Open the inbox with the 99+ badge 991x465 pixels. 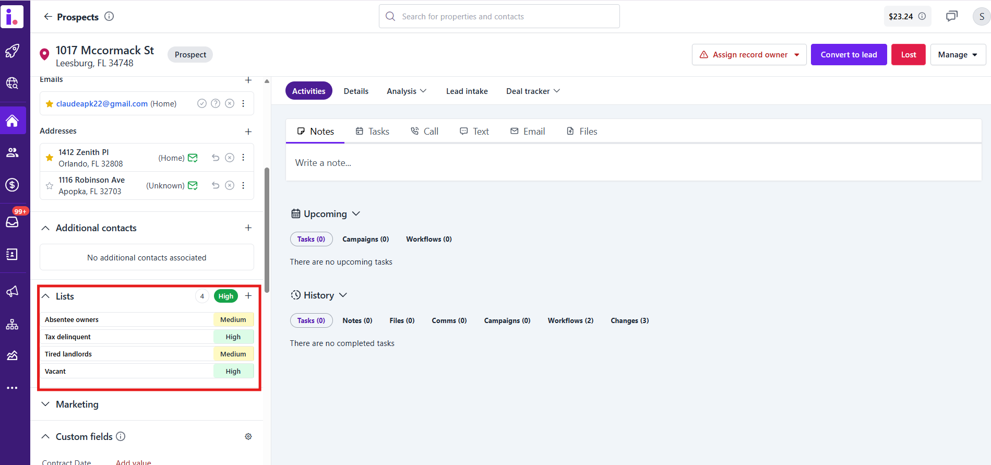pos(12,222)
